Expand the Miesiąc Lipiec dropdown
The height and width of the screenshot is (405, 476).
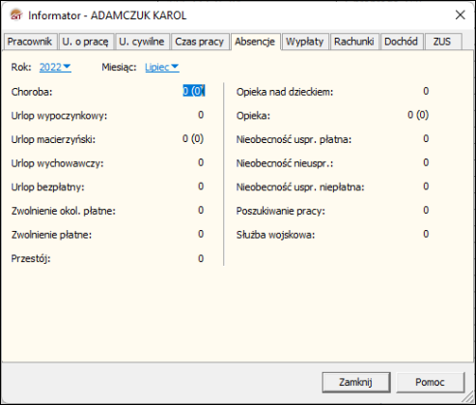(162, 67)
